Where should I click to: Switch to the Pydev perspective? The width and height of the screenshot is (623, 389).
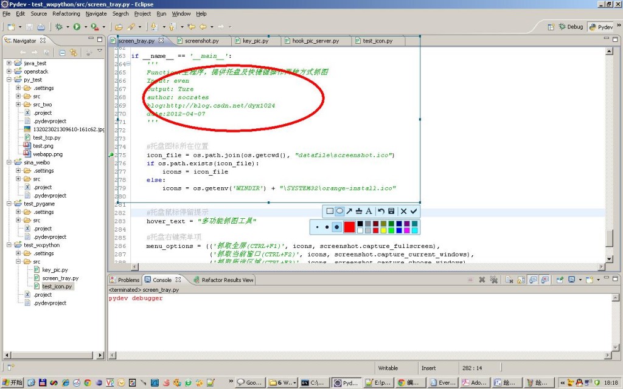[600, 27]
